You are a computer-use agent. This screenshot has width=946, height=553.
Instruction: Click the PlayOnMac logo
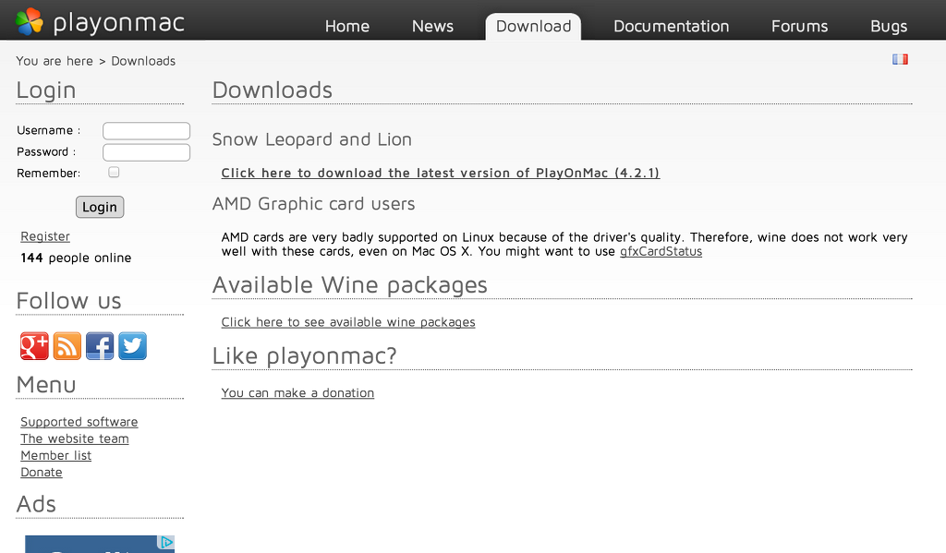[x=100, y=22]
